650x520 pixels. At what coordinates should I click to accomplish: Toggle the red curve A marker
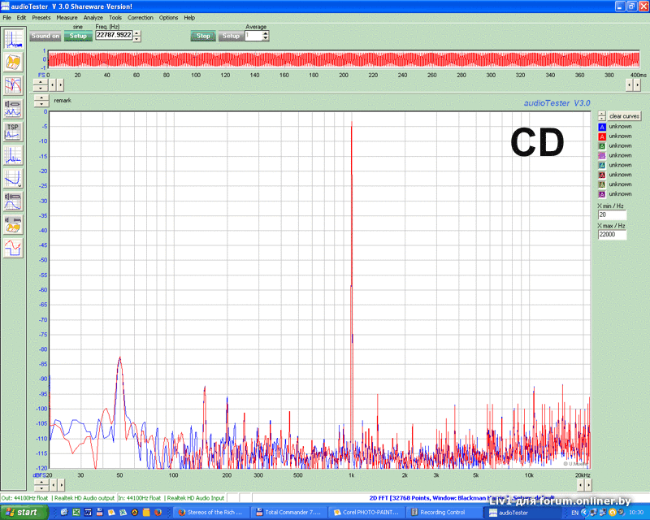(602, 136)
